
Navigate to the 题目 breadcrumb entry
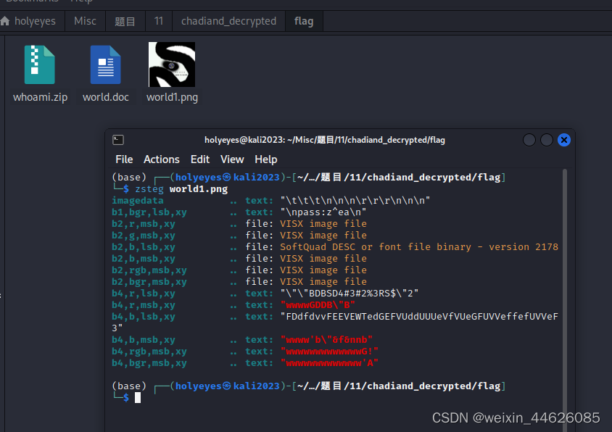click(125, 21)
